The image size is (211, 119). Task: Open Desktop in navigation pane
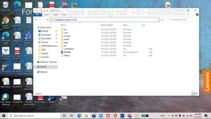(x=45, y=31)
